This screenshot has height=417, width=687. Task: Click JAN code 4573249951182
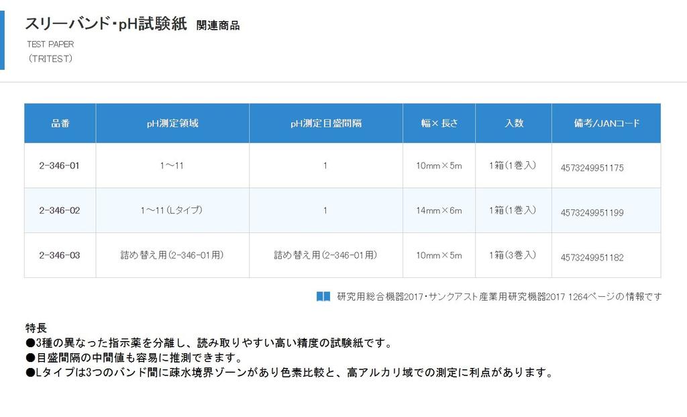[592, 258]
